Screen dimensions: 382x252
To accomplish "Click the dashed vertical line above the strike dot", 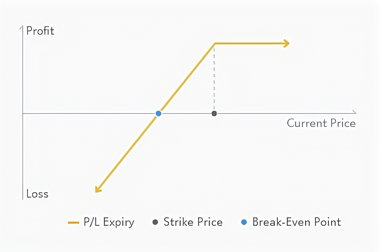I will tap(214, 77).
